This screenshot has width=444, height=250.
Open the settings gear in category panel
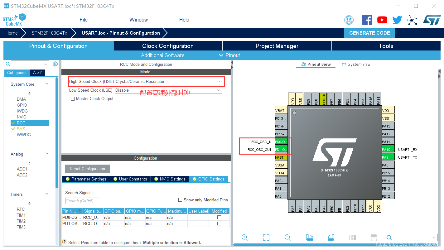tap(55, 64)
